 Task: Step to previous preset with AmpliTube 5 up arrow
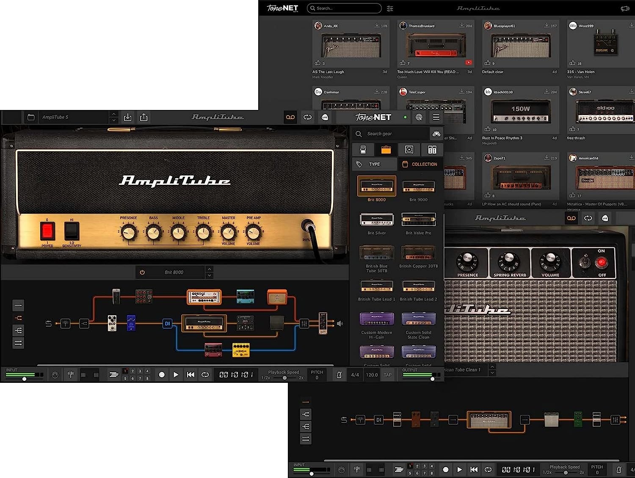click(113, 114)
